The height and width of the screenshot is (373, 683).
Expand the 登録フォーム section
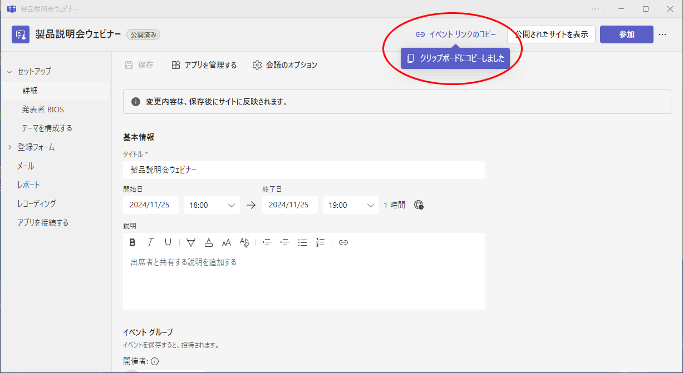point(9,147)
